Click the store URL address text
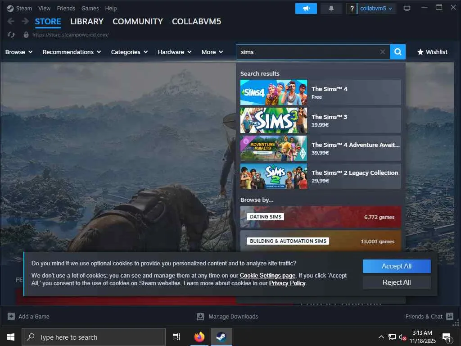This screenshot has height=346, width=461. [x=71, y=35]
